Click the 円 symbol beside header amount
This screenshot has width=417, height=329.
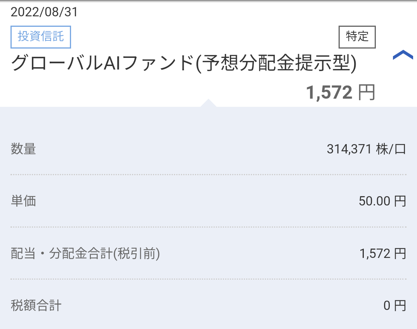[x=367, y=93]
